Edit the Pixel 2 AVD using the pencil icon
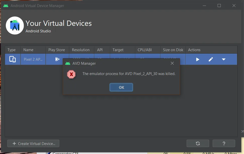This screenshot has height=154, width=244. [211, 59]
